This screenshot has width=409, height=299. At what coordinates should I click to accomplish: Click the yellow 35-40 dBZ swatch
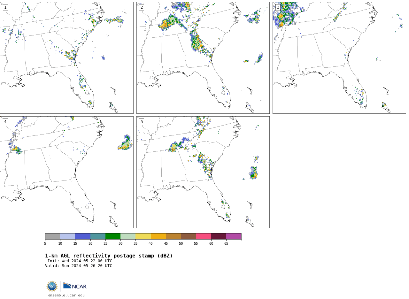click(143, 236)
